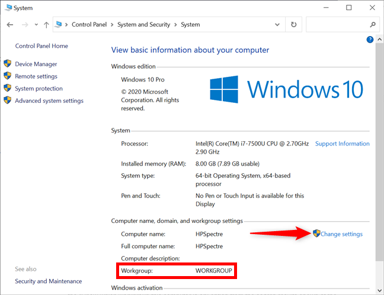Click the Forward navigation arrow
The image size is (384, 295).
25,25
